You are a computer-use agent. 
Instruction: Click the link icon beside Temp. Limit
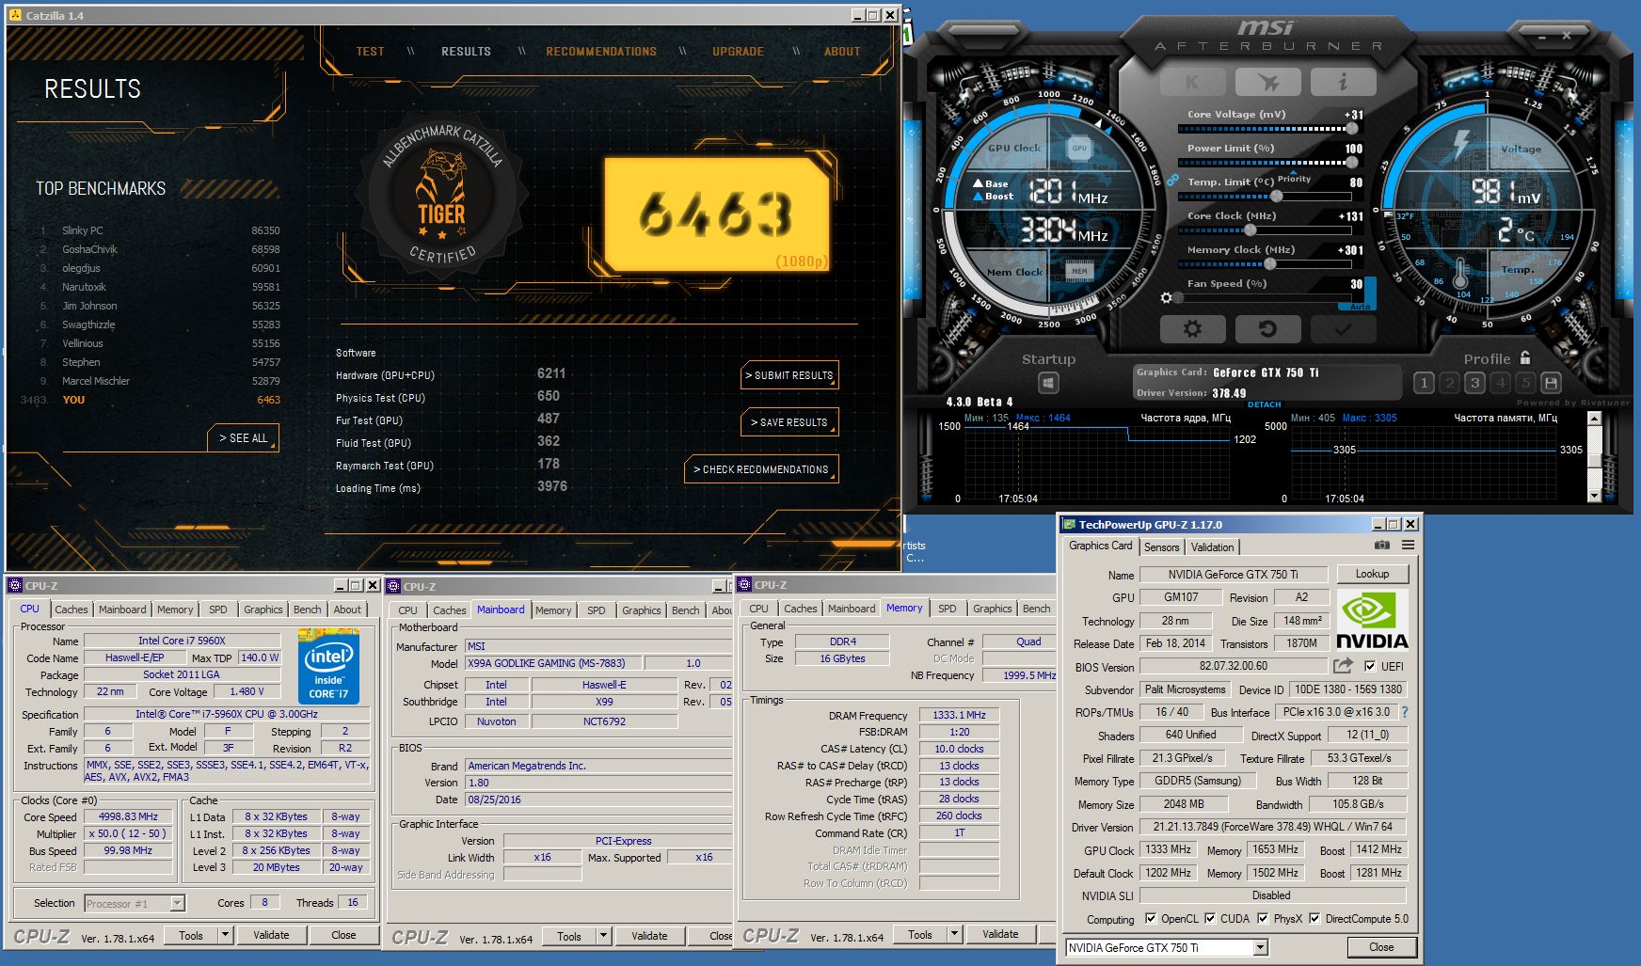click(1172, 180)
